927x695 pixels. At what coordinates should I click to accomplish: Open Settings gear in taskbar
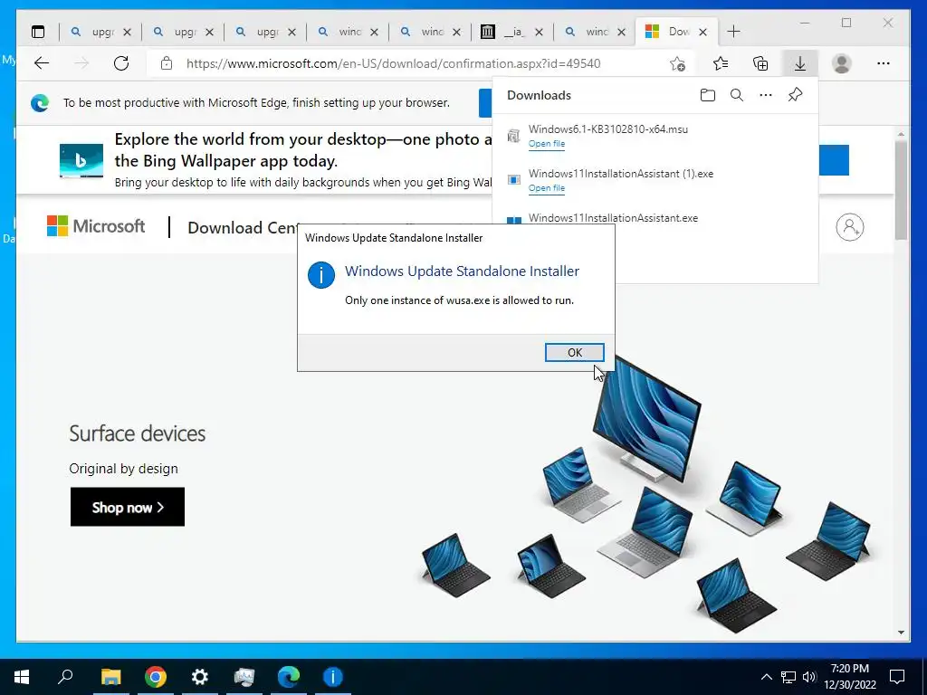coord(200,677)
